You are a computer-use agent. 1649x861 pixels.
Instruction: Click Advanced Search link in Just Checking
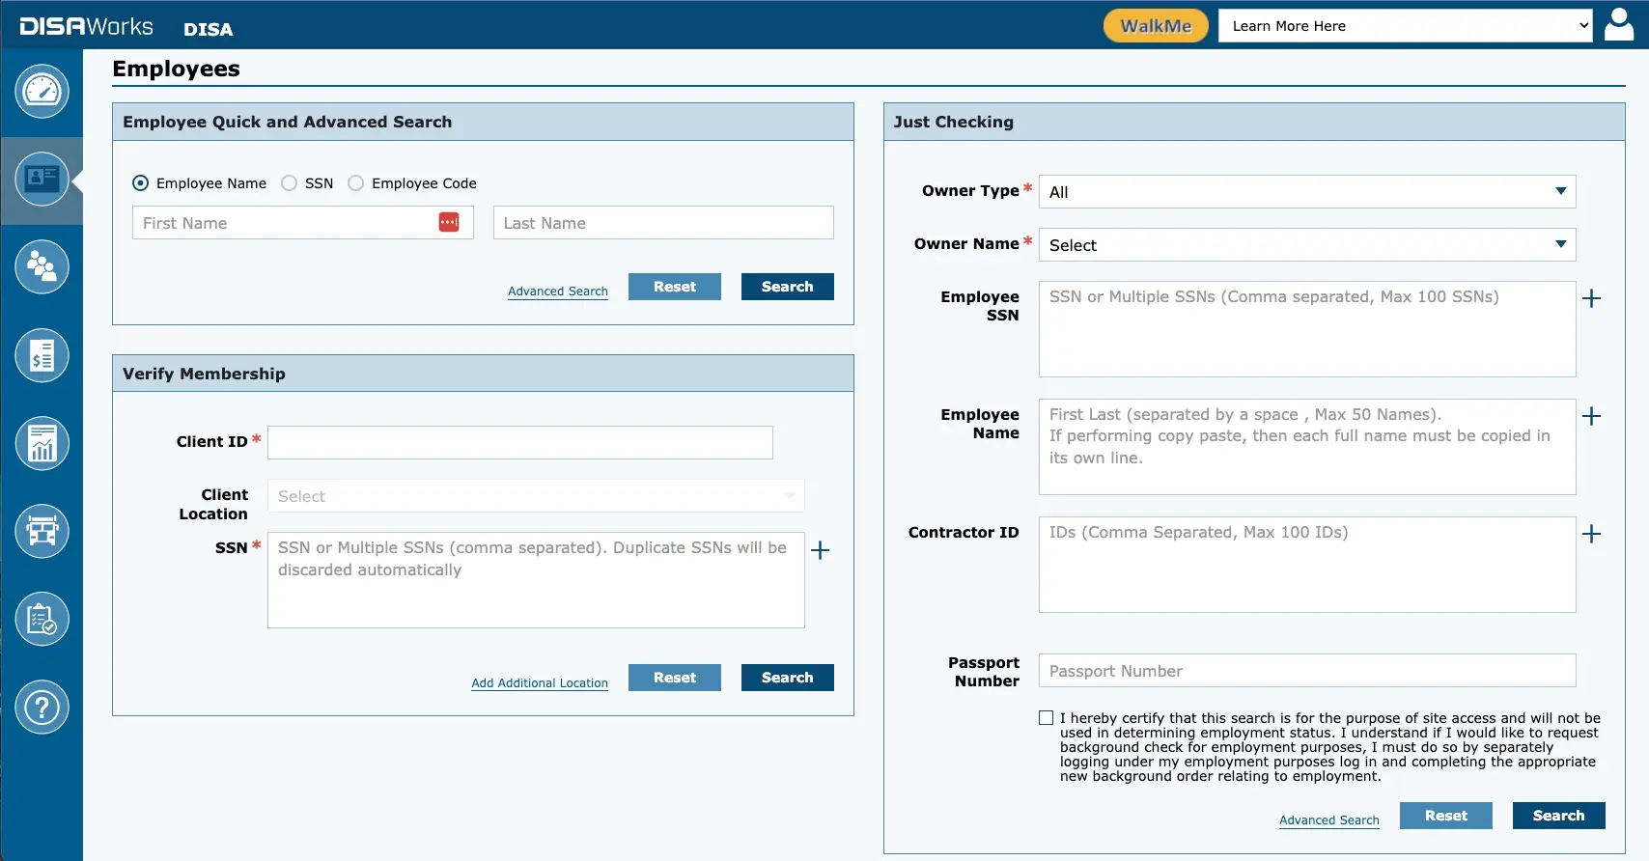click(x=1328, y=820)
